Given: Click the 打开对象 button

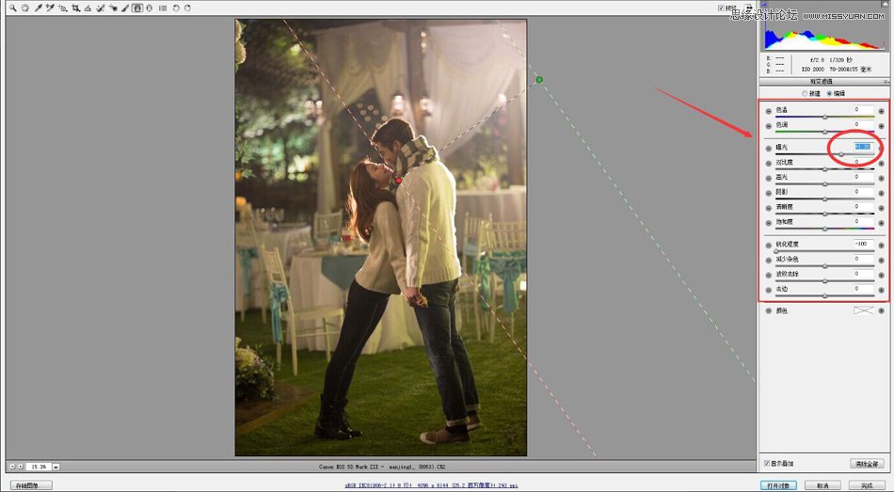Looking at the screenshot, I should point(778,485).
